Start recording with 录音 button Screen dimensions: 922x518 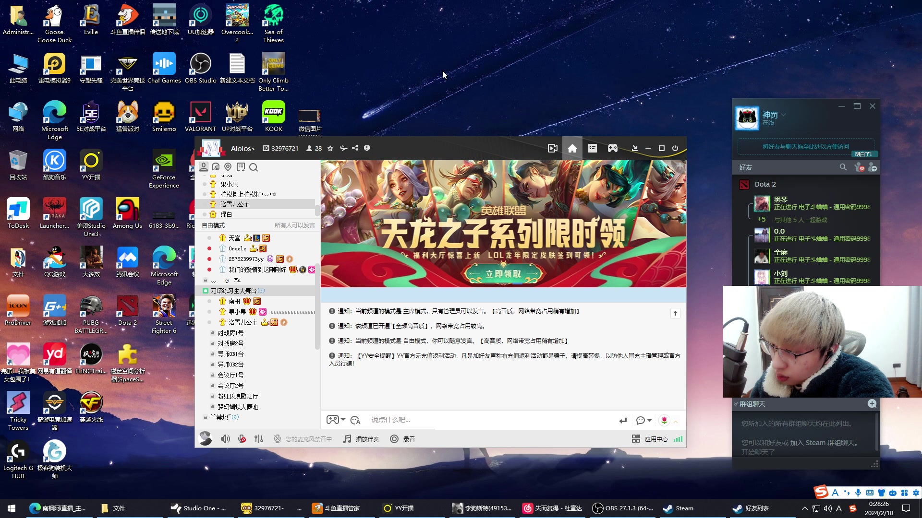coord(402,439)
